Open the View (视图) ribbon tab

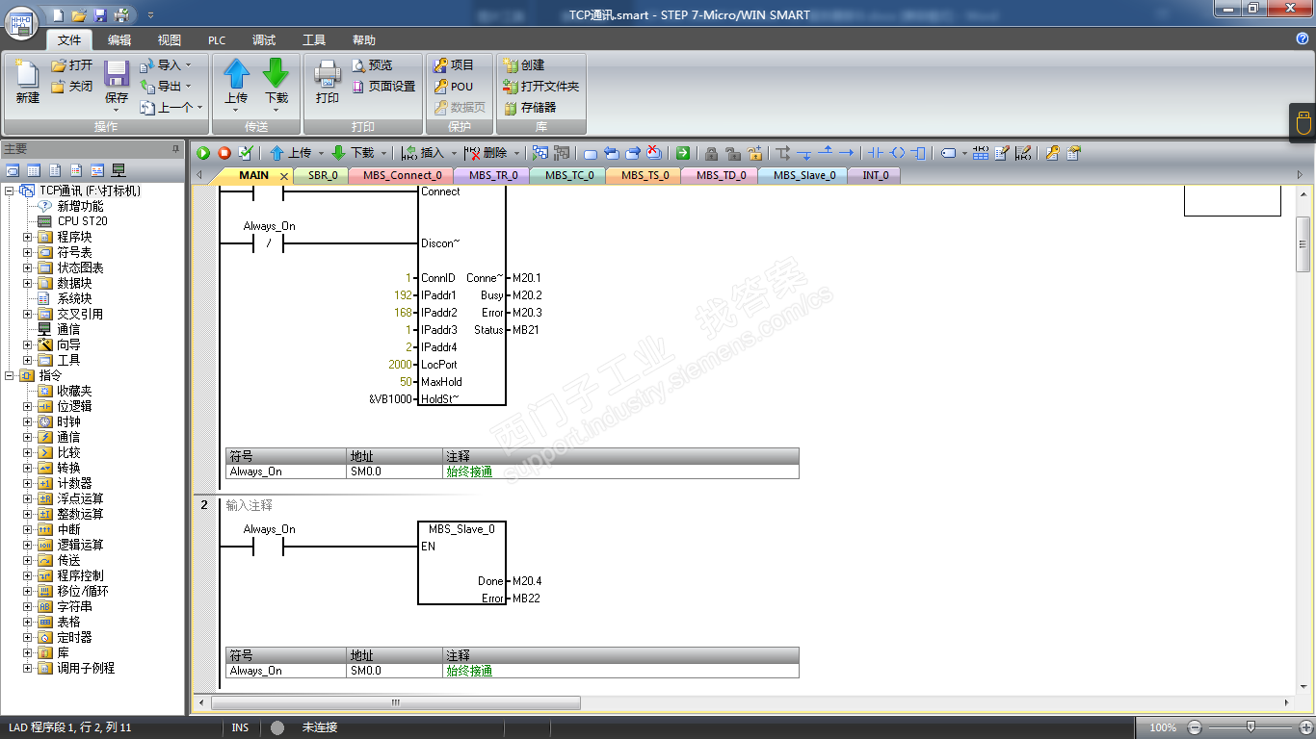click(170, 40)
